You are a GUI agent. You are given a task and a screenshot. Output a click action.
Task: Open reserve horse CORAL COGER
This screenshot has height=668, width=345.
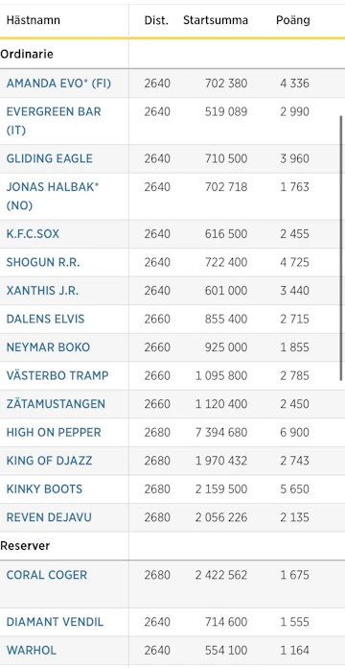[x=47, y=575]
